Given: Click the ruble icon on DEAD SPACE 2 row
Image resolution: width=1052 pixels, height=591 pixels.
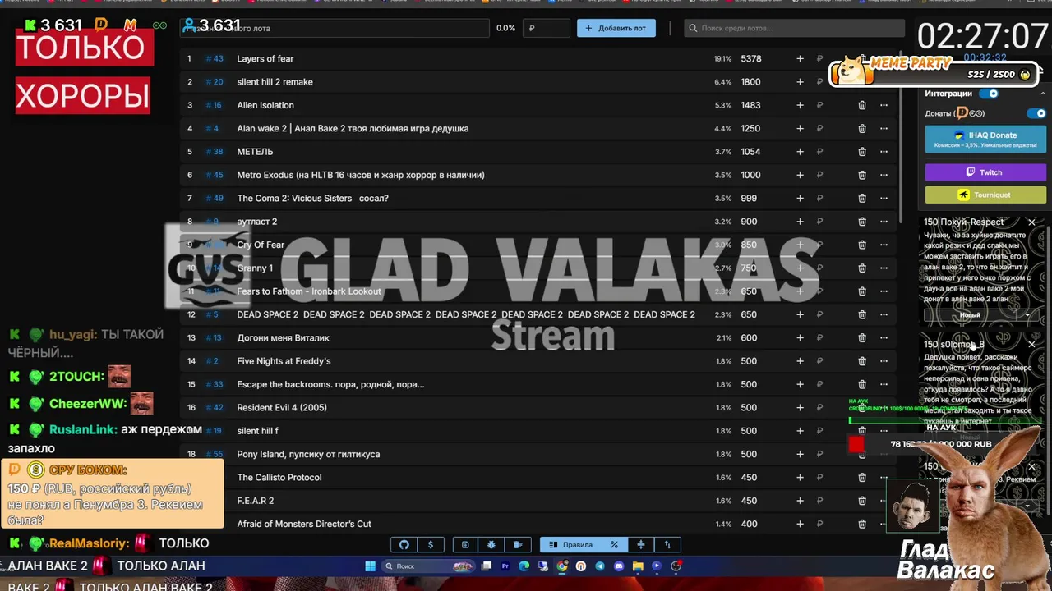Looking at the screenshot, I should (819, 314).
